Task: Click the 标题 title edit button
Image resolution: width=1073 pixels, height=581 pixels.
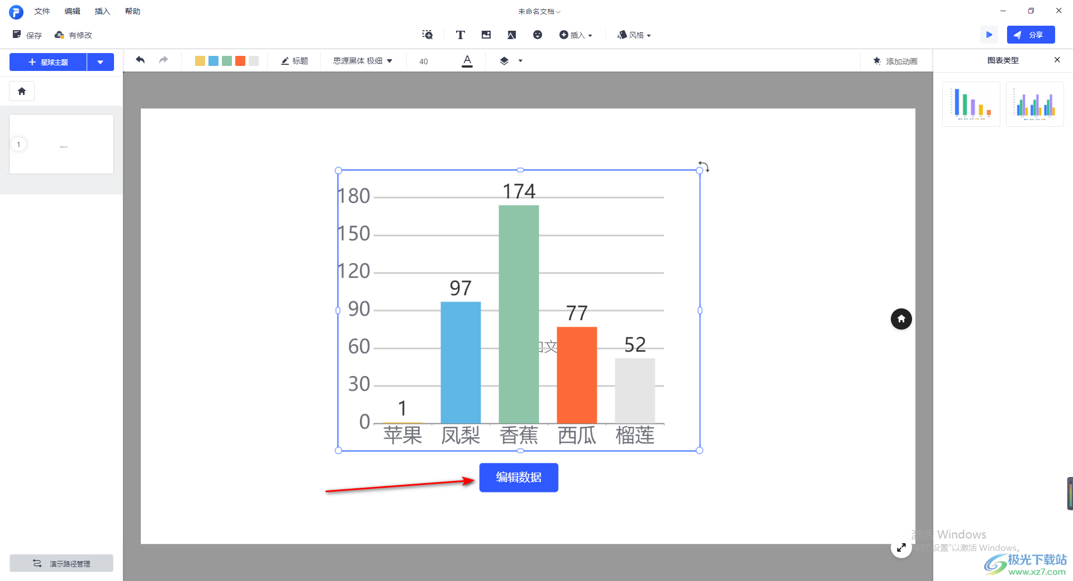Action: (295, 61)
